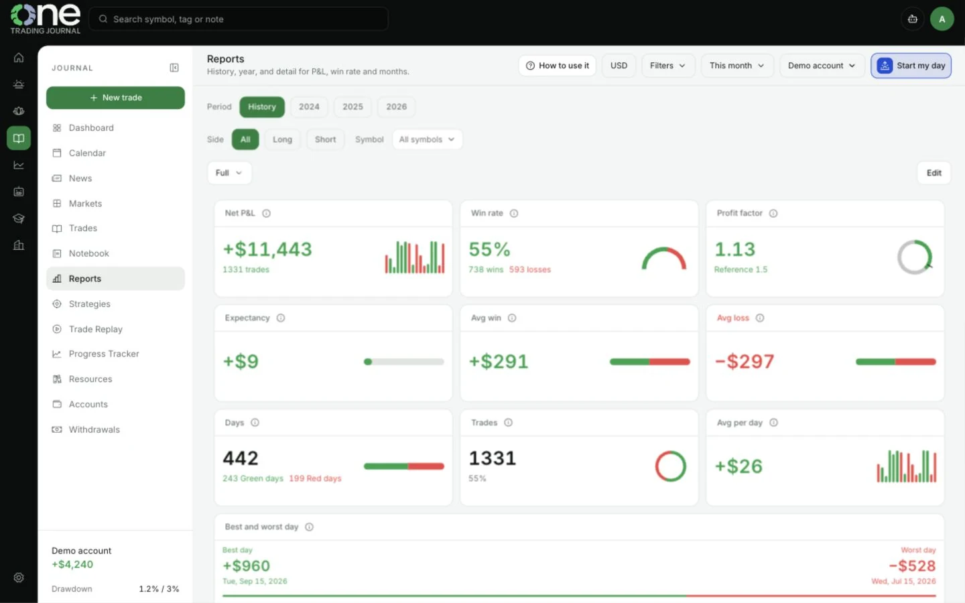Go to Dashboard in sidebar
Image resolution: width=965 pixels, height=603 pixels.
[115, 128]
